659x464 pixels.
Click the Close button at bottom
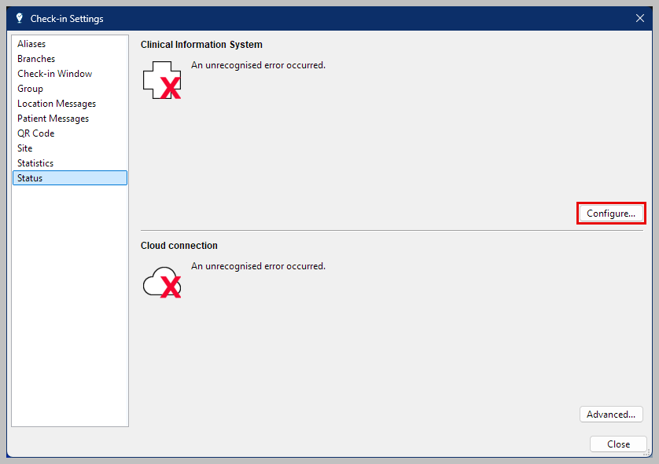618,444
